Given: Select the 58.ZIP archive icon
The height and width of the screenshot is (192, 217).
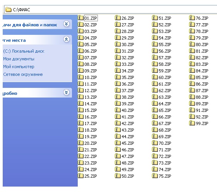Looking at the screenshot, I should [155, 64].
